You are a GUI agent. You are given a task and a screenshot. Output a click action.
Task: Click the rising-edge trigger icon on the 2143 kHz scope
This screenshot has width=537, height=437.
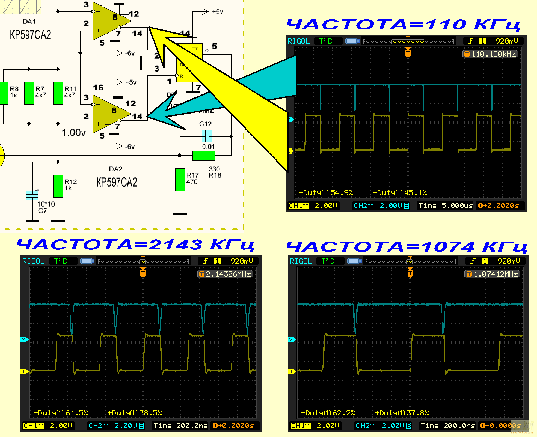(206, 261)
